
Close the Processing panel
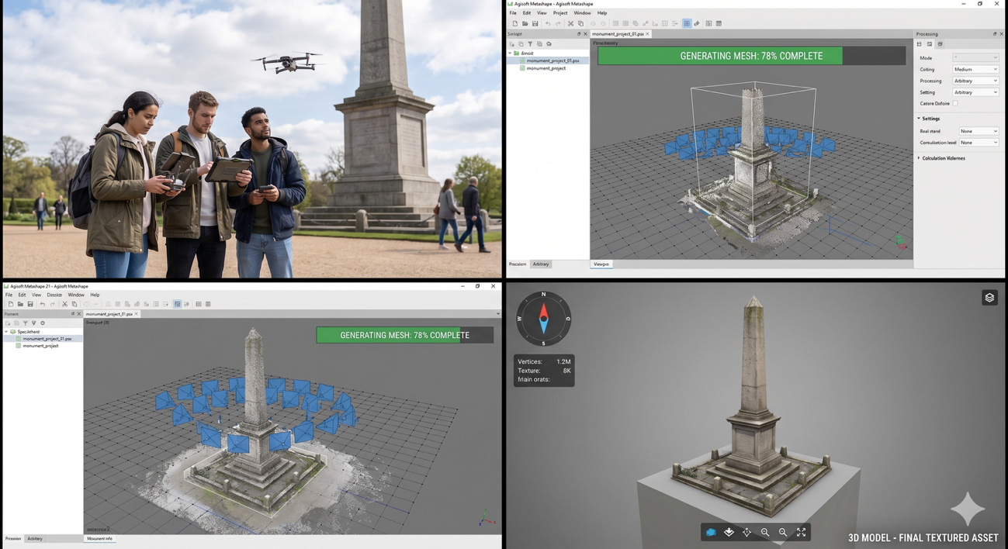(1002, 34)
